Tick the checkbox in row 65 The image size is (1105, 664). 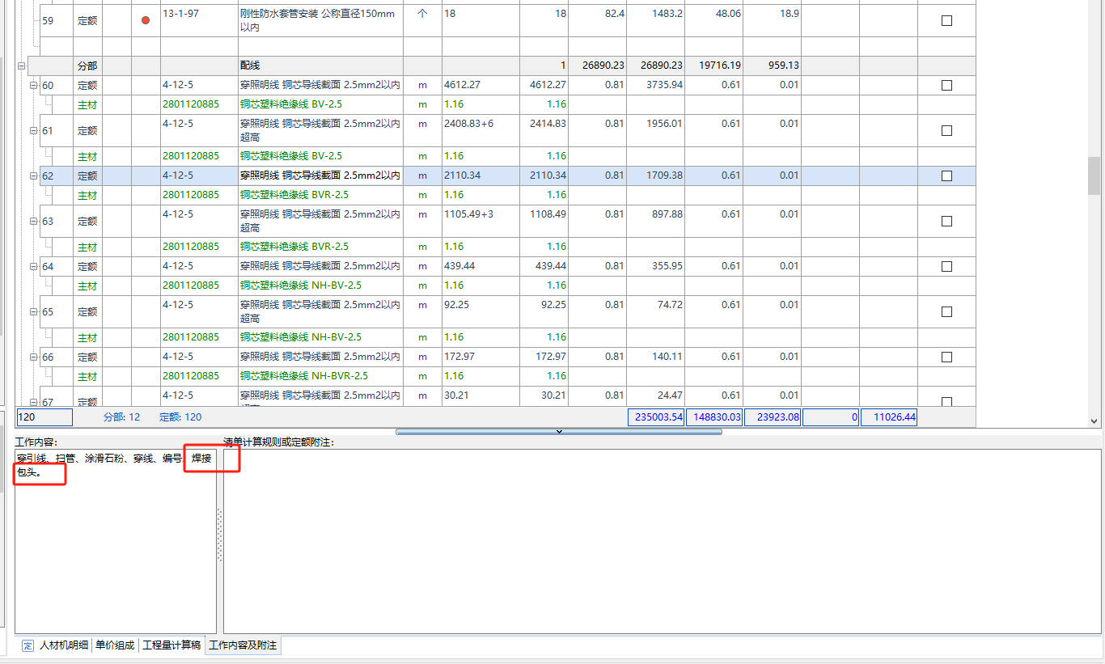coord(946,311)
